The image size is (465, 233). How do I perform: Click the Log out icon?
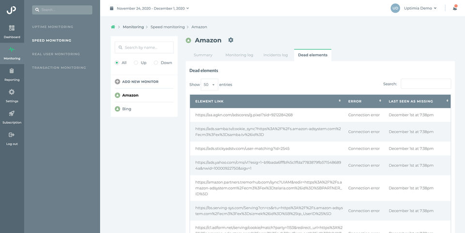pos(12,135)
